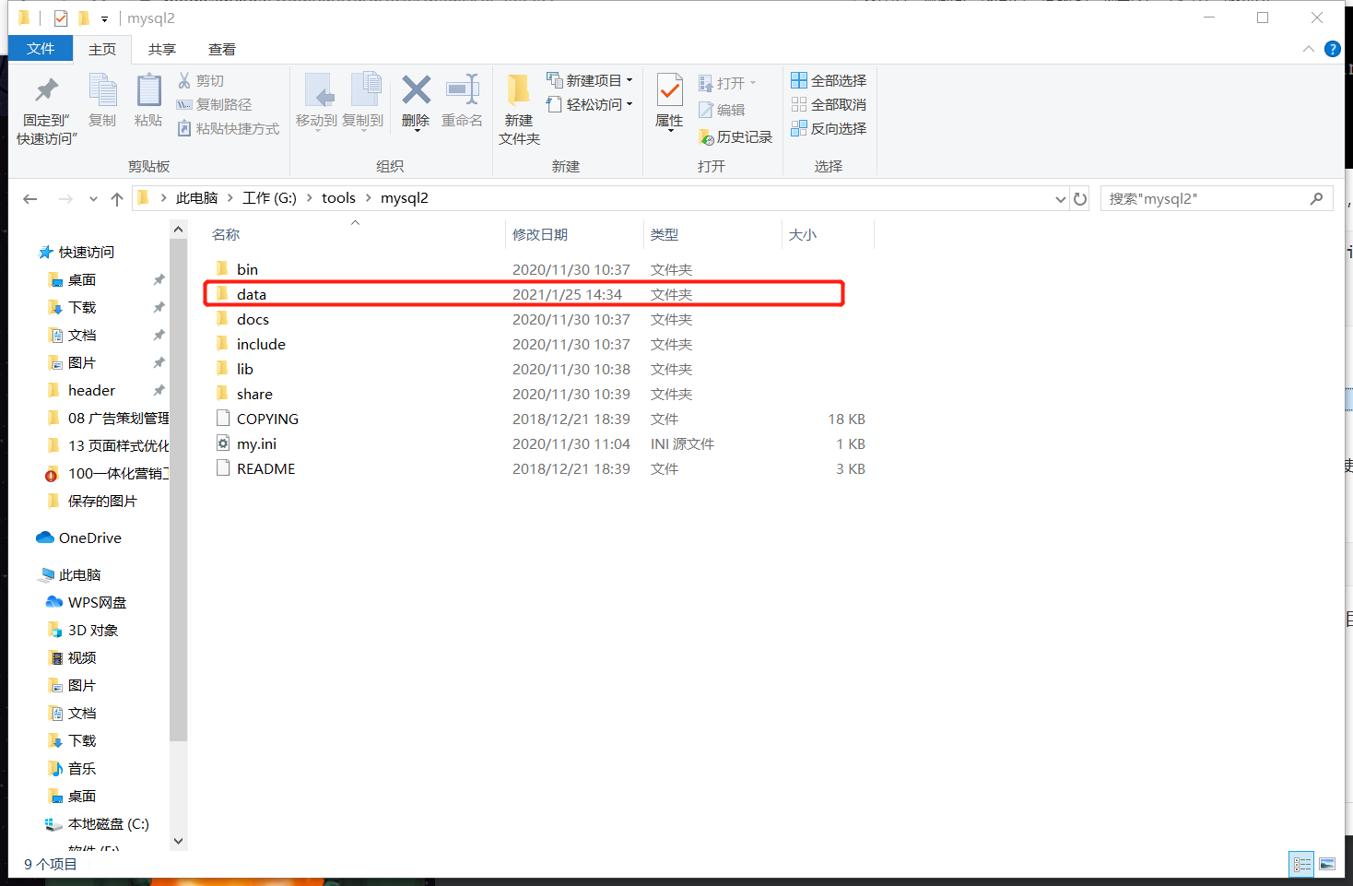Expand the address bar history dropdown
The width and height of the screenshot is (1353, 886).
(x=1060, y=199)
